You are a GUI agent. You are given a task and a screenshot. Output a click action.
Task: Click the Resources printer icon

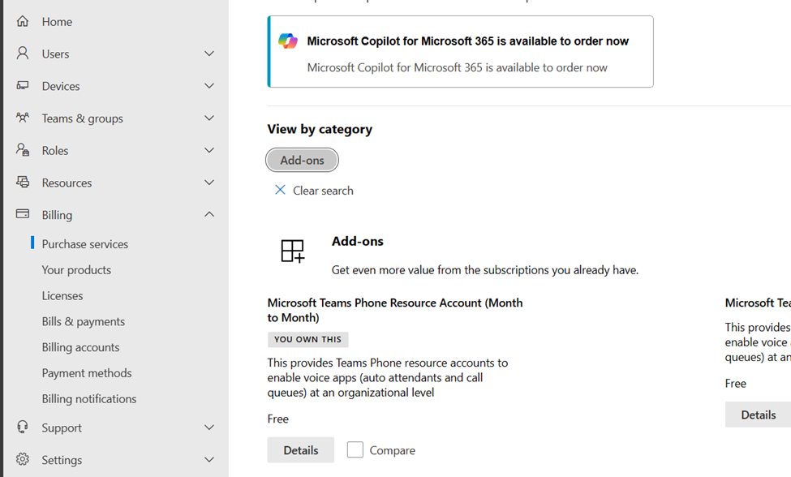coord(22,182)
